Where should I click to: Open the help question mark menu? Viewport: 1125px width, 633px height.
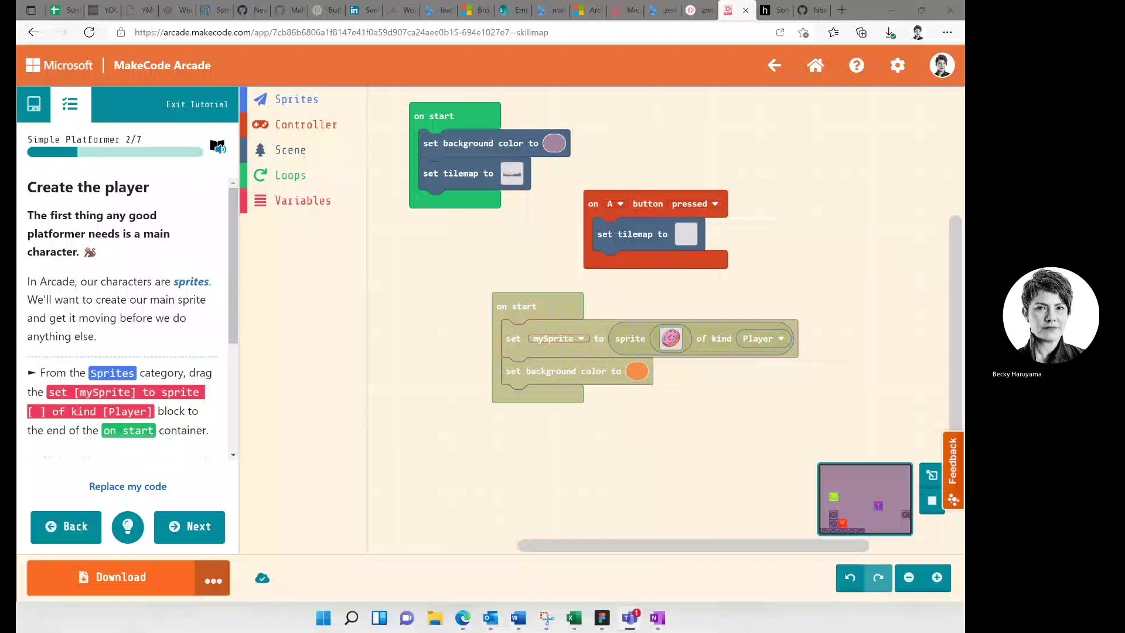[857, 65]
